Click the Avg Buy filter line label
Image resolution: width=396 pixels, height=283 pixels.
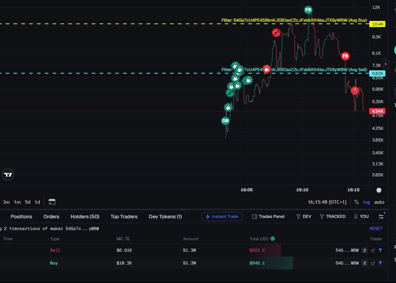click(294, 20)
